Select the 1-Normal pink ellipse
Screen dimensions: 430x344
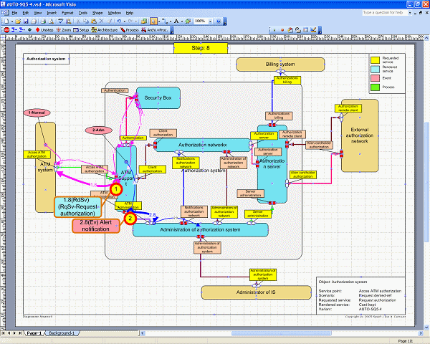coord(37,113)
